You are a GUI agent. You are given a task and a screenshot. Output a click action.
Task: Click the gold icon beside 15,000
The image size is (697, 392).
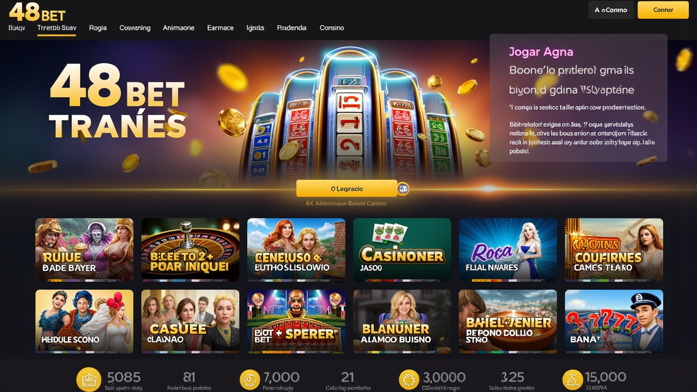tap(572, 379)
